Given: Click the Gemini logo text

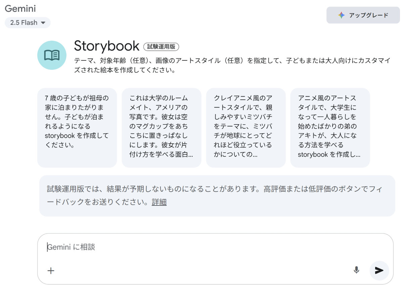Looking at the screenshot, I should 20,9.
